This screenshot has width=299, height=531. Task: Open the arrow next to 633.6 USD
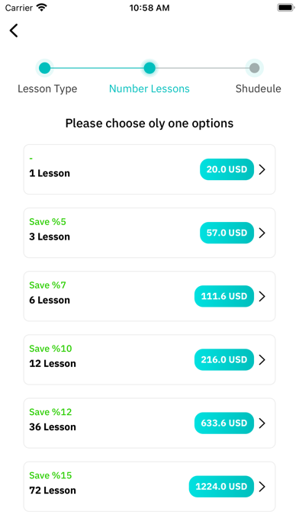pyautogui.click(x=262, y=423)
